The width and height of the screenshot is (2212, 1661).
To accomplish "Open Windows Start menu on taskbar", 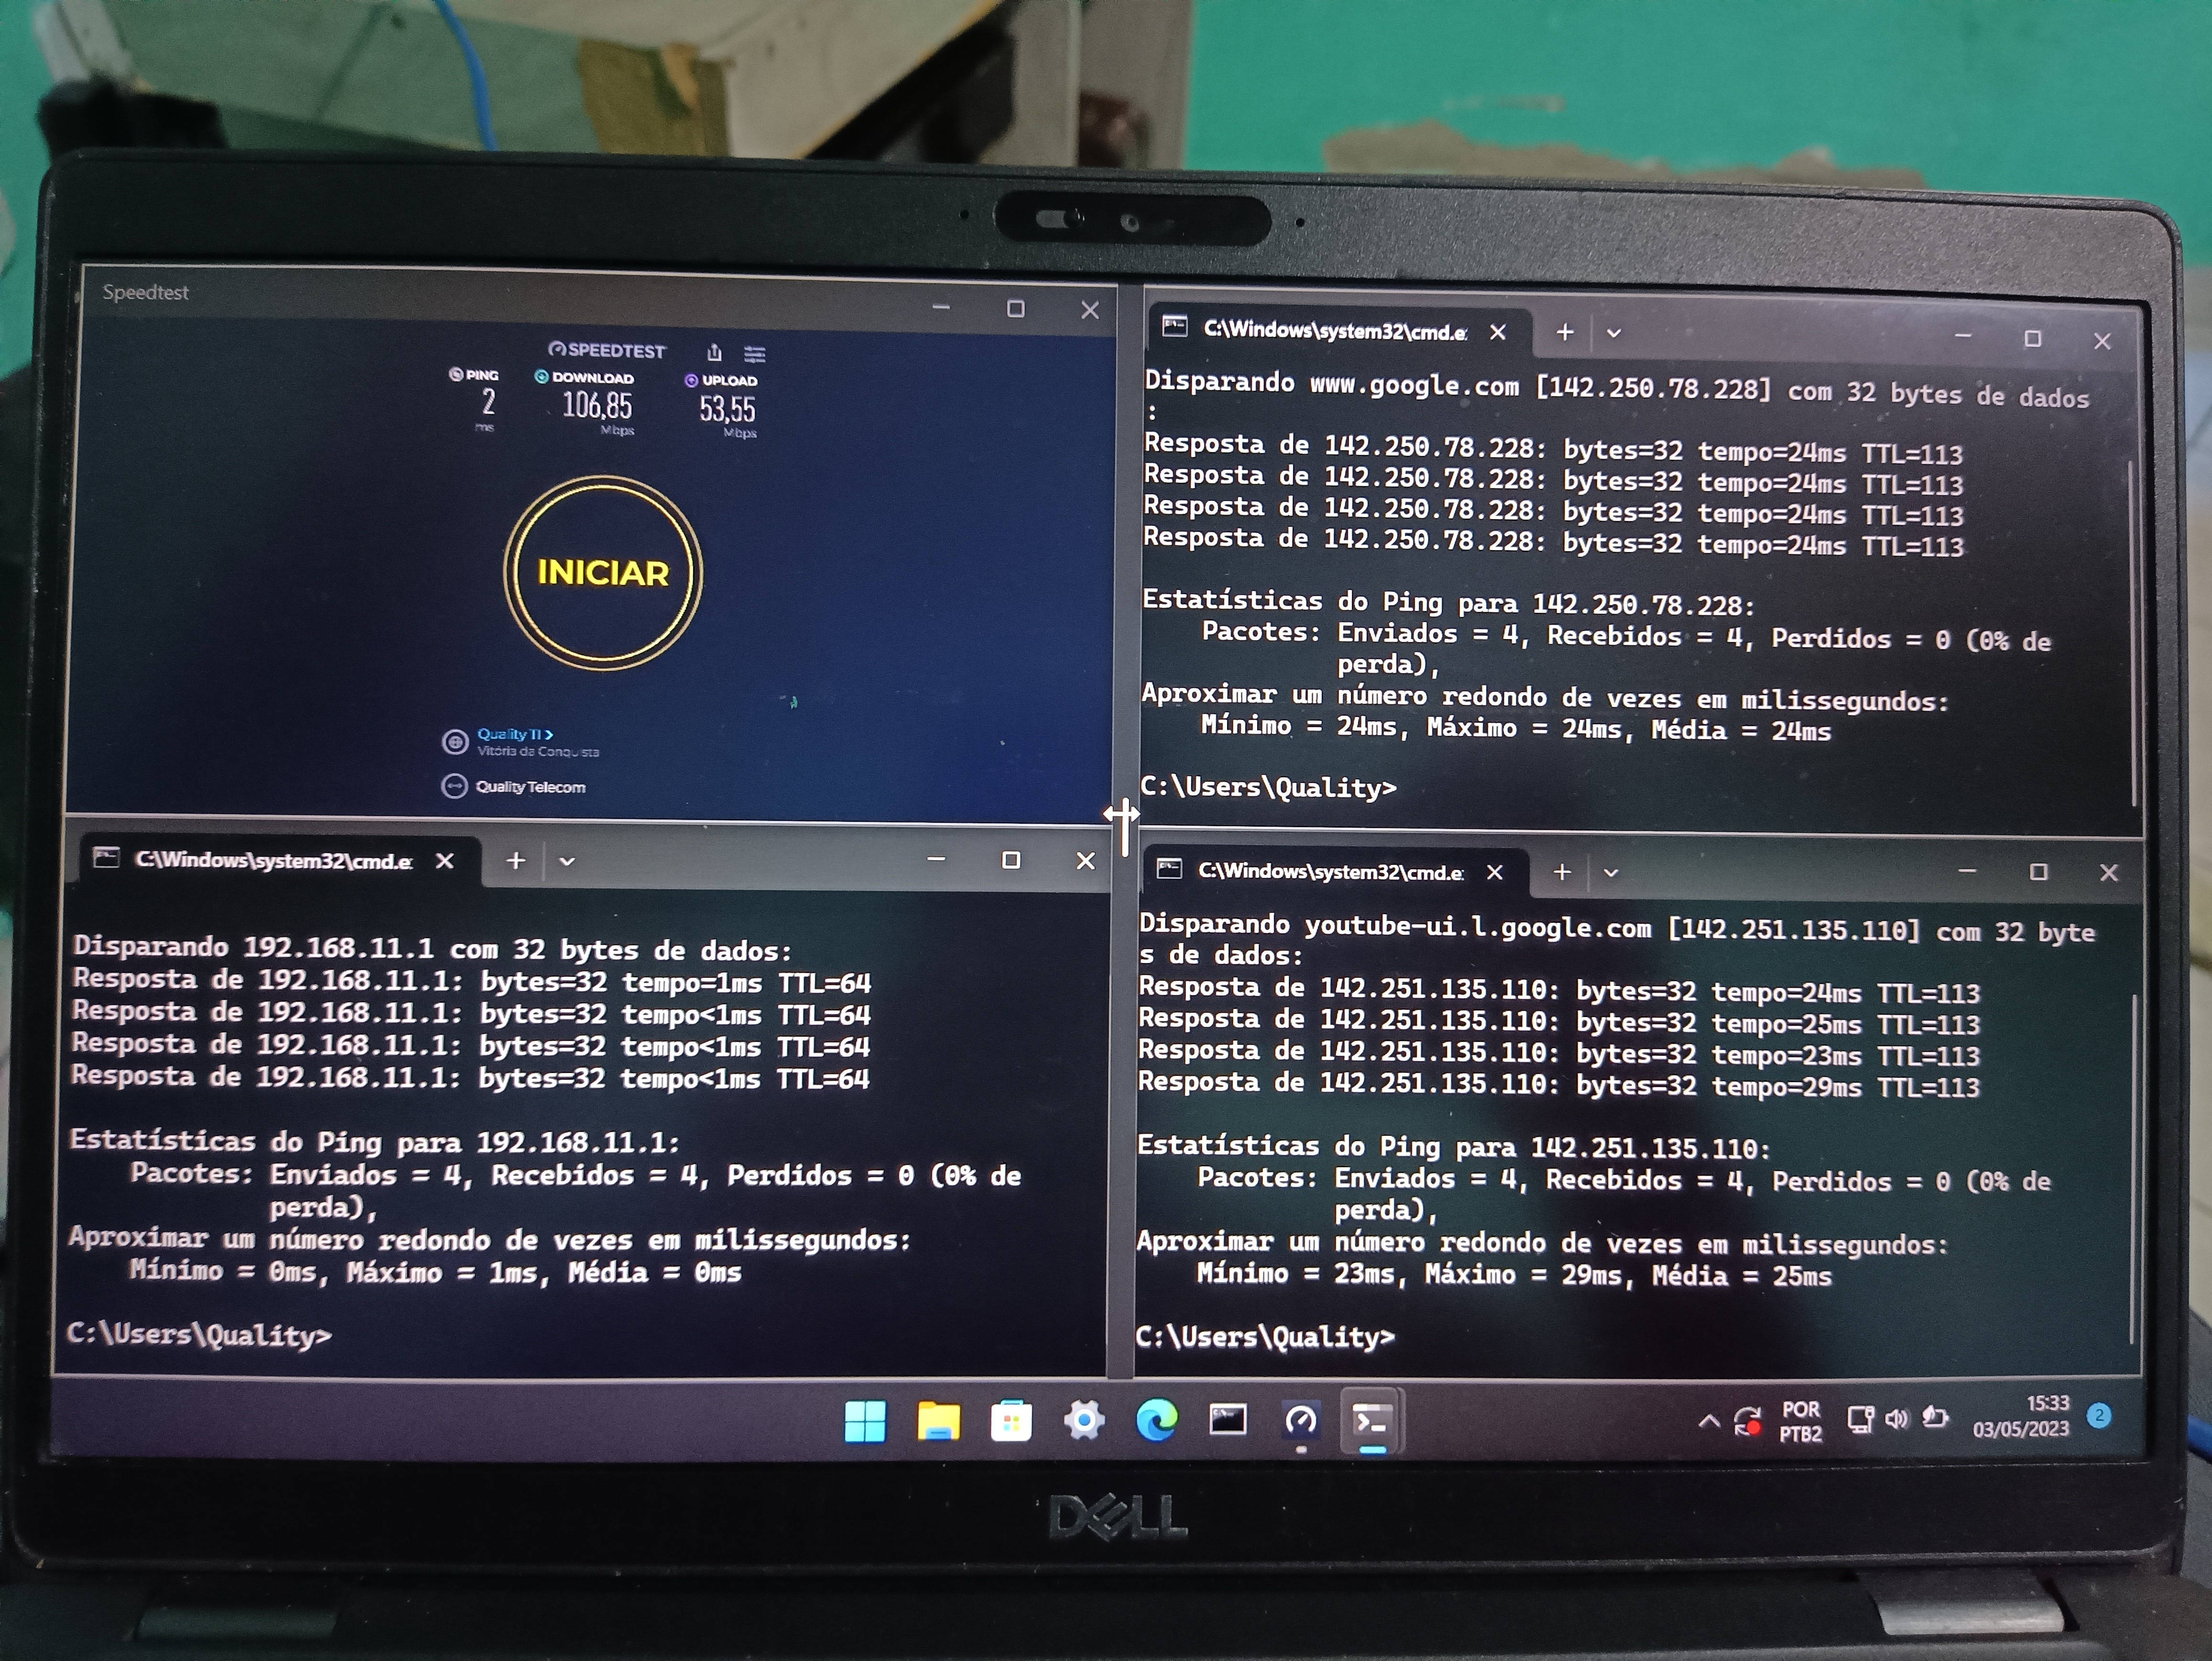I will coord(865,1421).
